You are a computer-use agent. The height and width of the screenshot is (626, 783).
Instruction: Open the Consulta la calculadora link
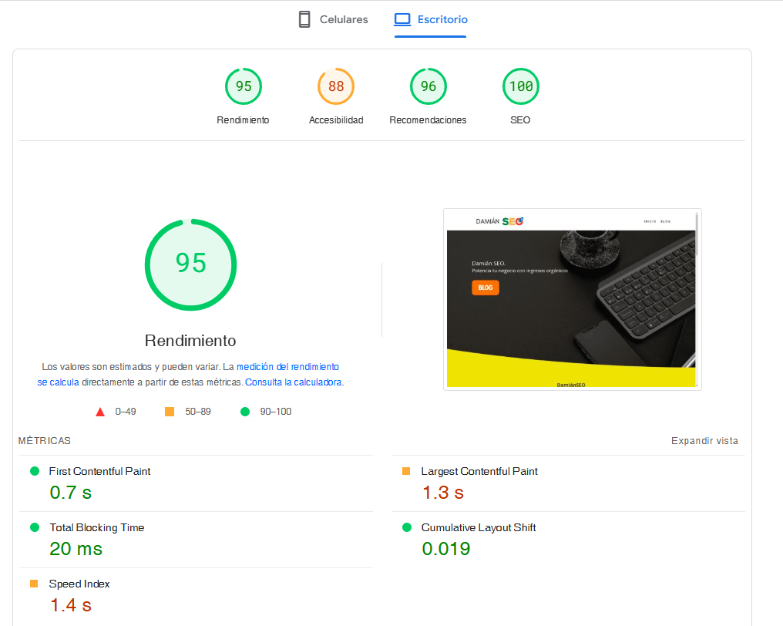click(294, 382)
